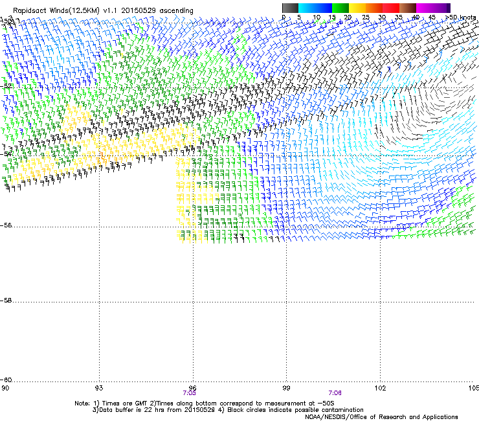This screenshot has height=421, width=479.
Task: Click the legend label 10
Action: (317, 17)
